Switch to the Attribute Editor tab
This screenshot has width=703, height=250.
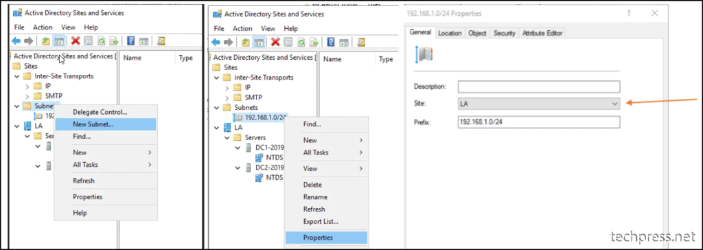tap(542, 33)
